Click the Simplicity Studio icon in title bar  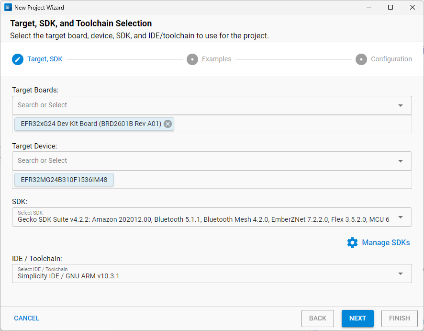point(7,7)
